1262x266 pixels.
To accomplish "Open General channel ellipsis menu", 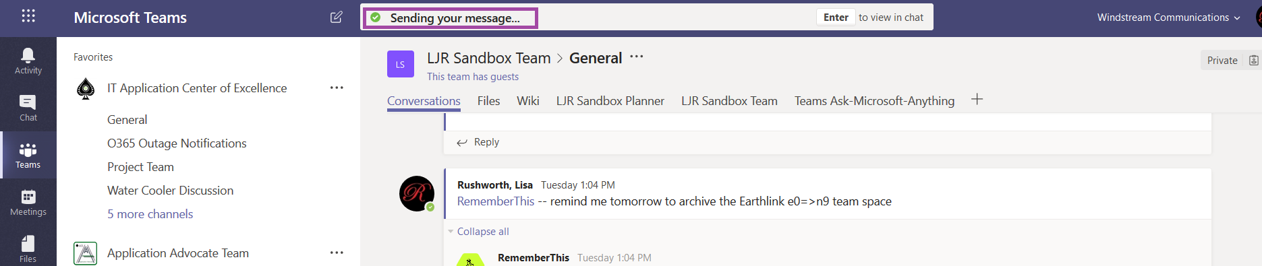I will 637,57.
